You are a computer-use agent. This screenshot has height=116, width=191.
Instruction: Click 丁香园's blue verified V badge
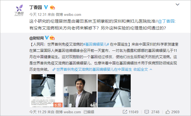(x=46, y=7)
